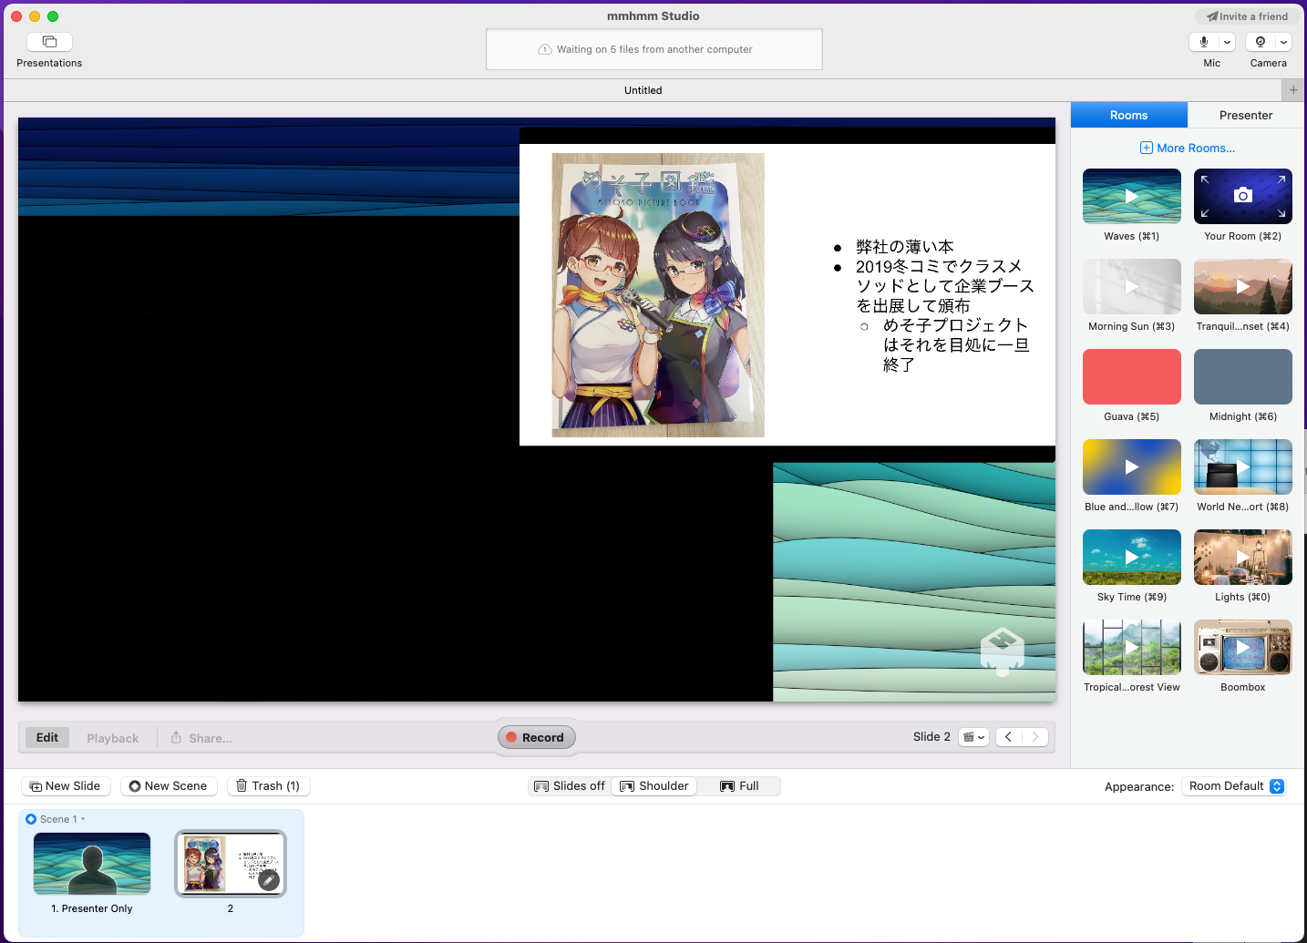Pick the Guava color room

(x=1131, y=376)
